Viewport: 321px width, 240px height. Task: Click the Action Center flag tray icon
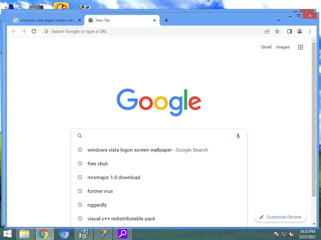tap(276, 234)
